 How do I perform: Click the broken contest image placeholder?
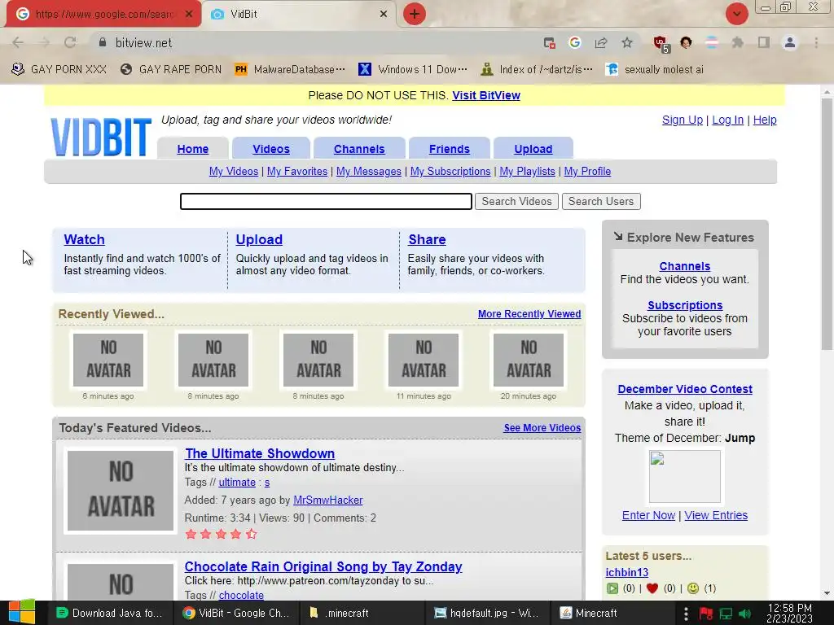684,476
